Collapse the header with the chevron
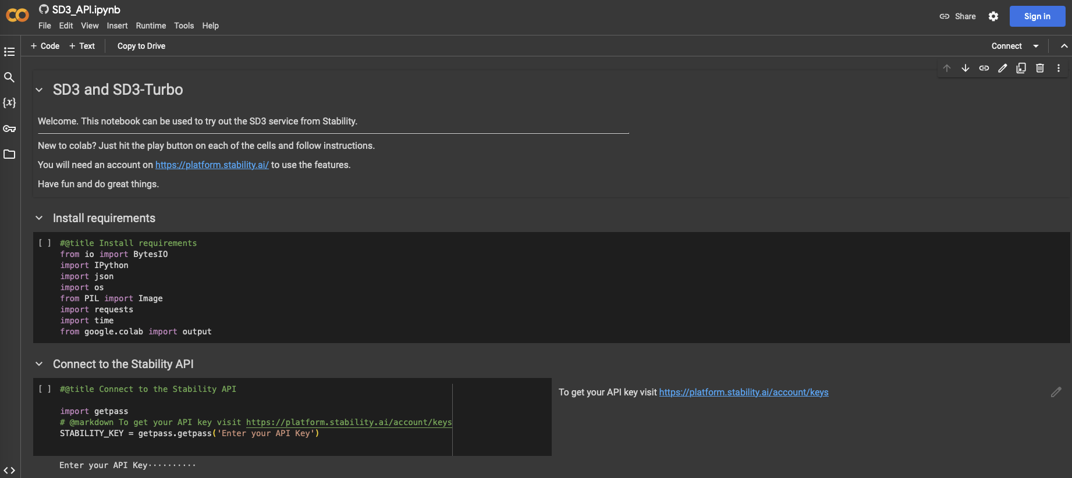1072x478 pixels. pos(1064,46)
